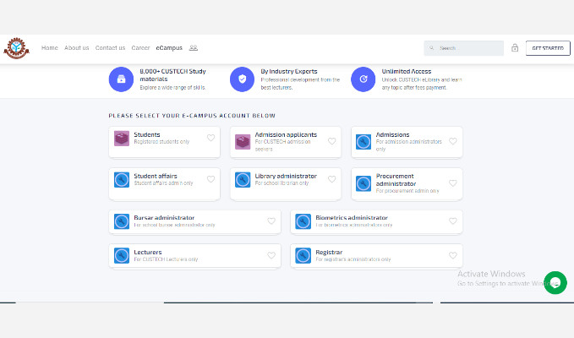Toggle the heart on the Students card
The image size is (574, 338).
tap(210, 139)
